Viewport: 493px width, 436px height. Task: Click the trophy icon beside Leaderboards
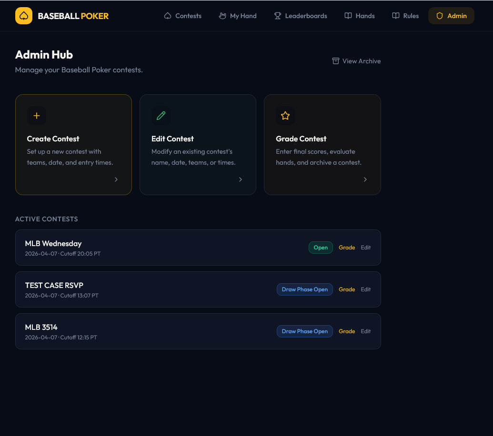278,16
